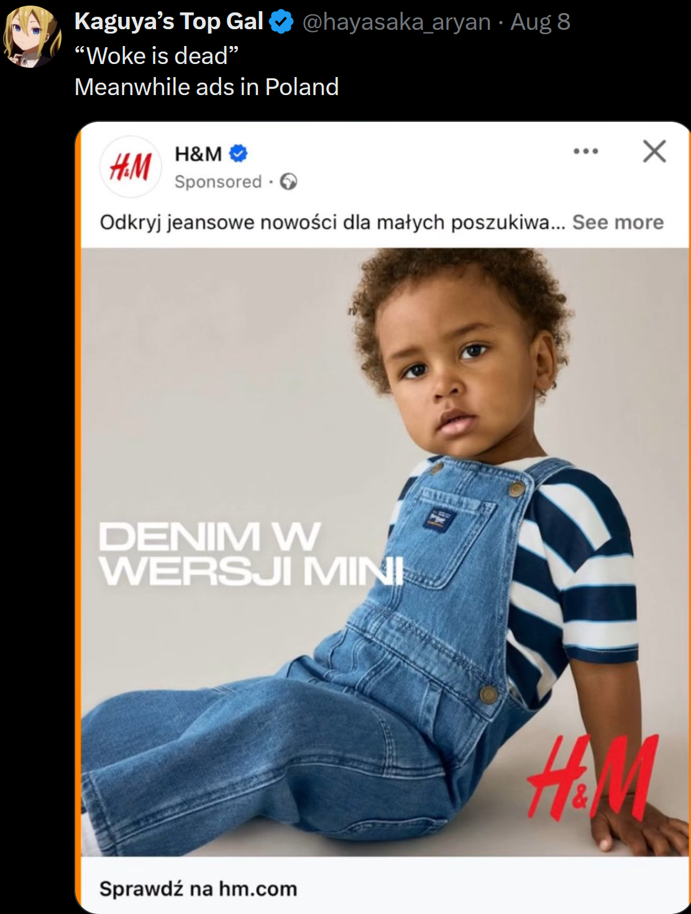The height and width of the screenshot is (914, 691).
Task: Click the @hayasaka_aryan handle
Action: click(396, 22)
